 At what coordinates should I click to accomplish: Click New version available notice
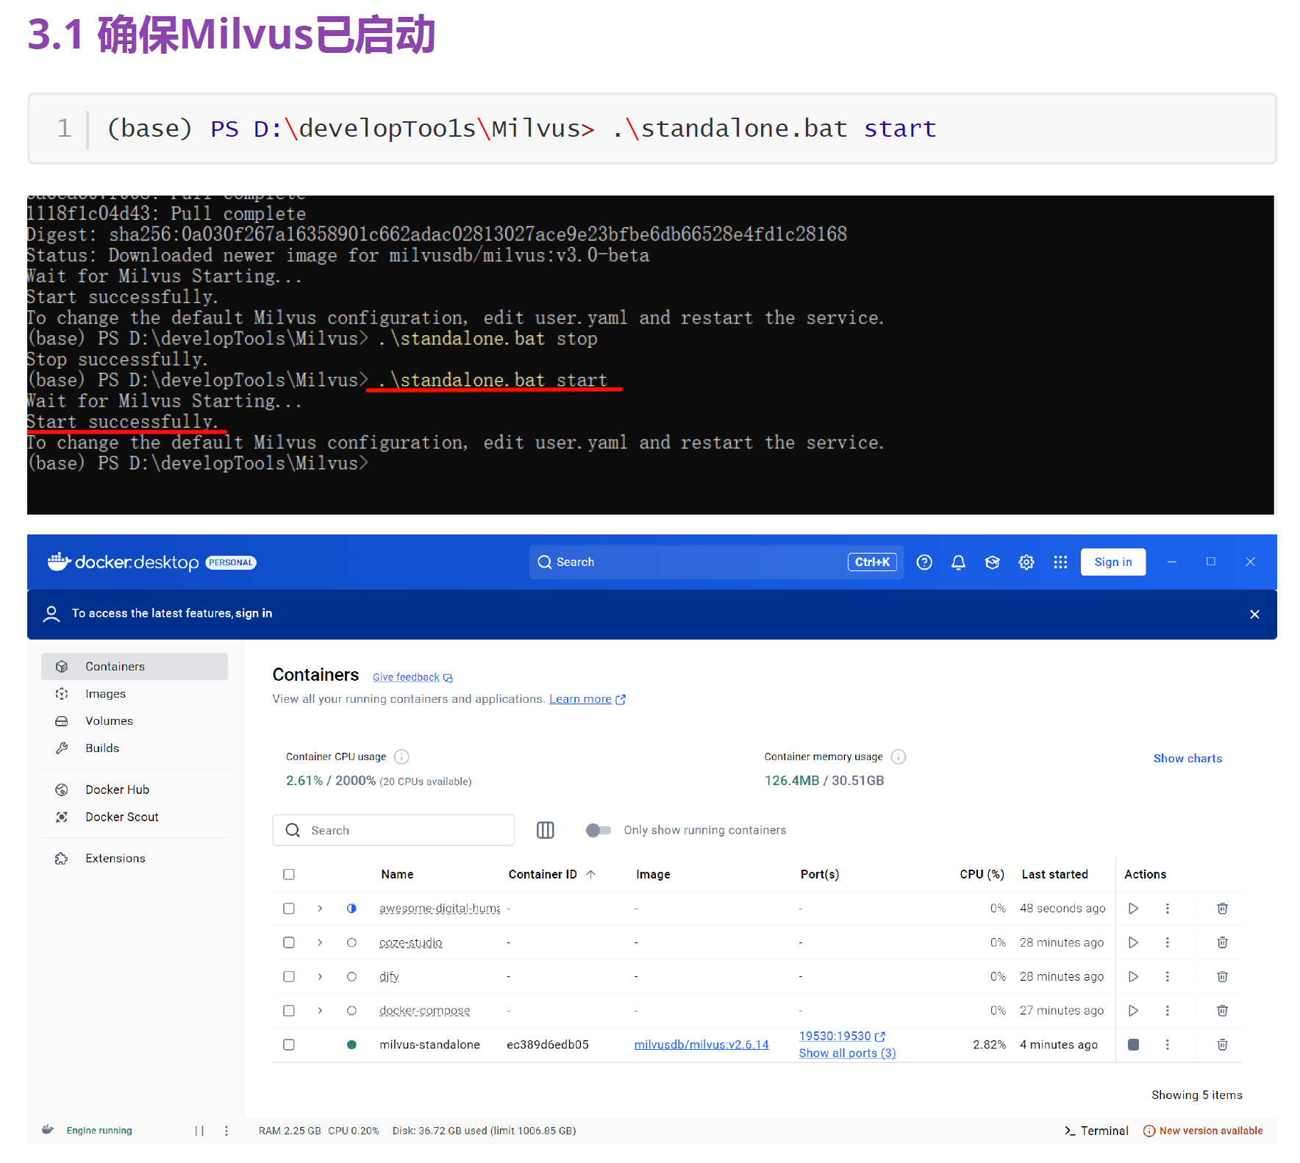(1203, 1131)
